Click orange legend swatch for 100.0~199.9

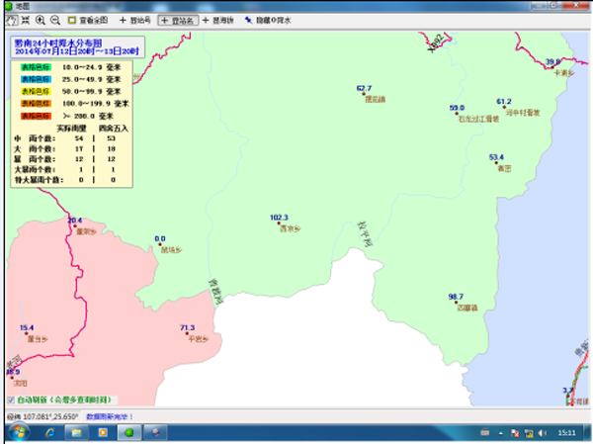(x=36, y=104)
